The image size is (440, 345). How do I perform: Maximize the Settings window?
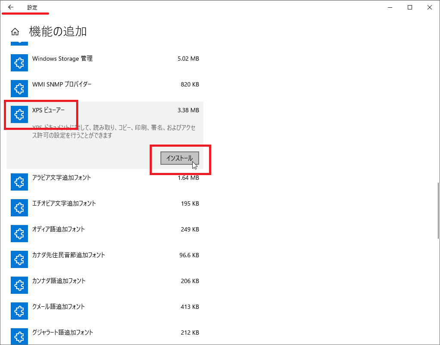tap(410, 7)
